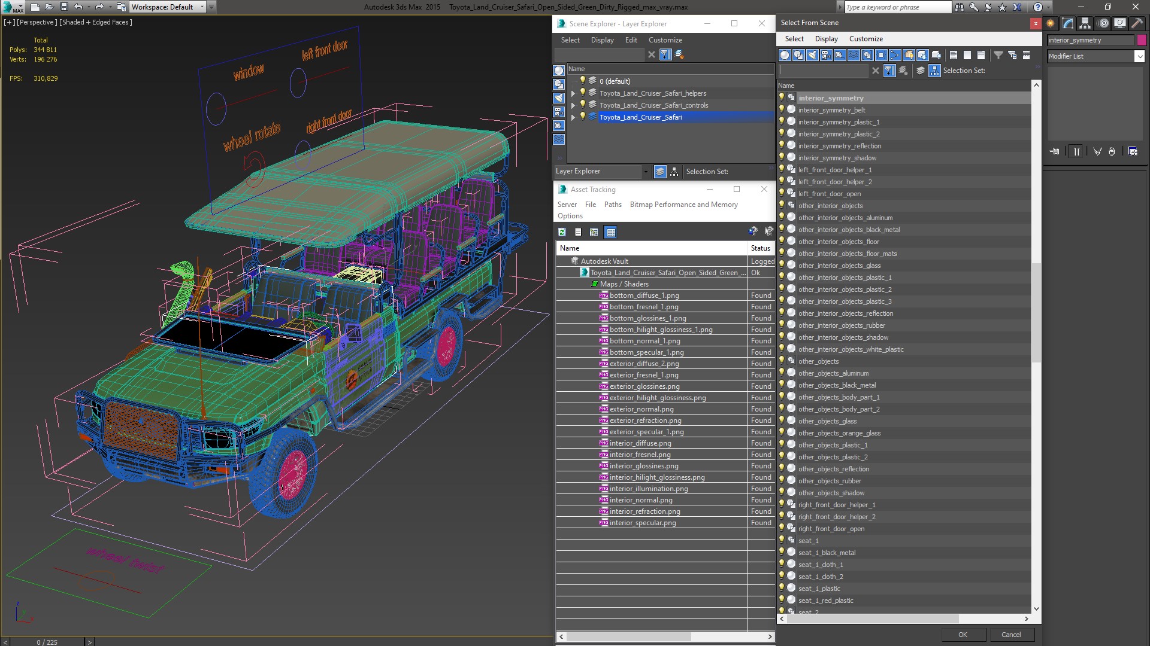Click the Status column header in Asset Tracking
This screenshot has height=646, width=1150.
click(761, 248)
